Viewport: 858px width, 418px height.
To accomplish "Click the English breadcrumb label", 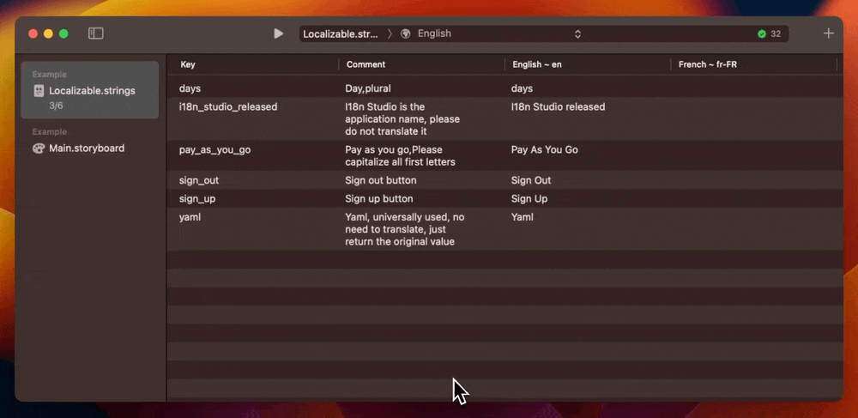I will [434, 33].
